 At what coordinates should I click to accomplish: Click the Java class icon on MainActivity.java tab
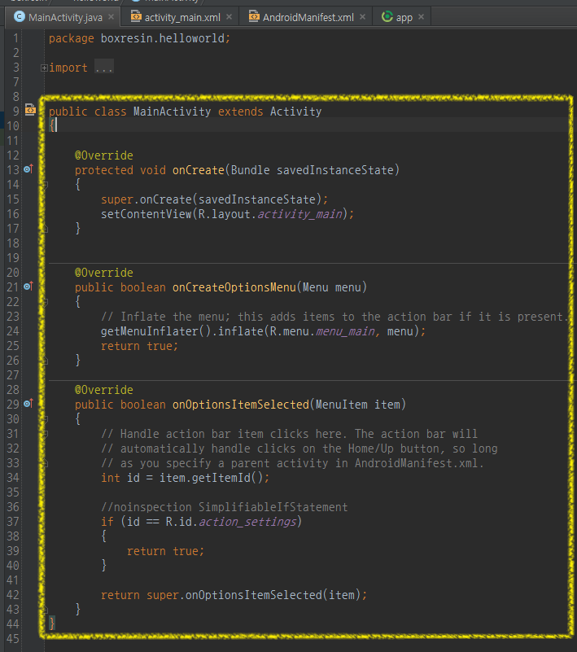pos(19,16)
